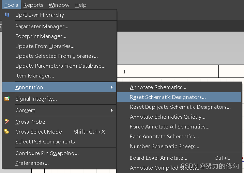Open Footprint Manager
Viewport: 244px width, 173px height.
pos(59,36)
